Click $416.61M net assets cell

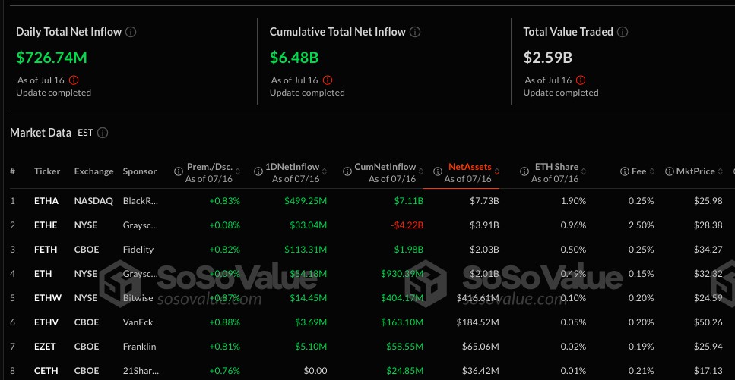(477, 298)
